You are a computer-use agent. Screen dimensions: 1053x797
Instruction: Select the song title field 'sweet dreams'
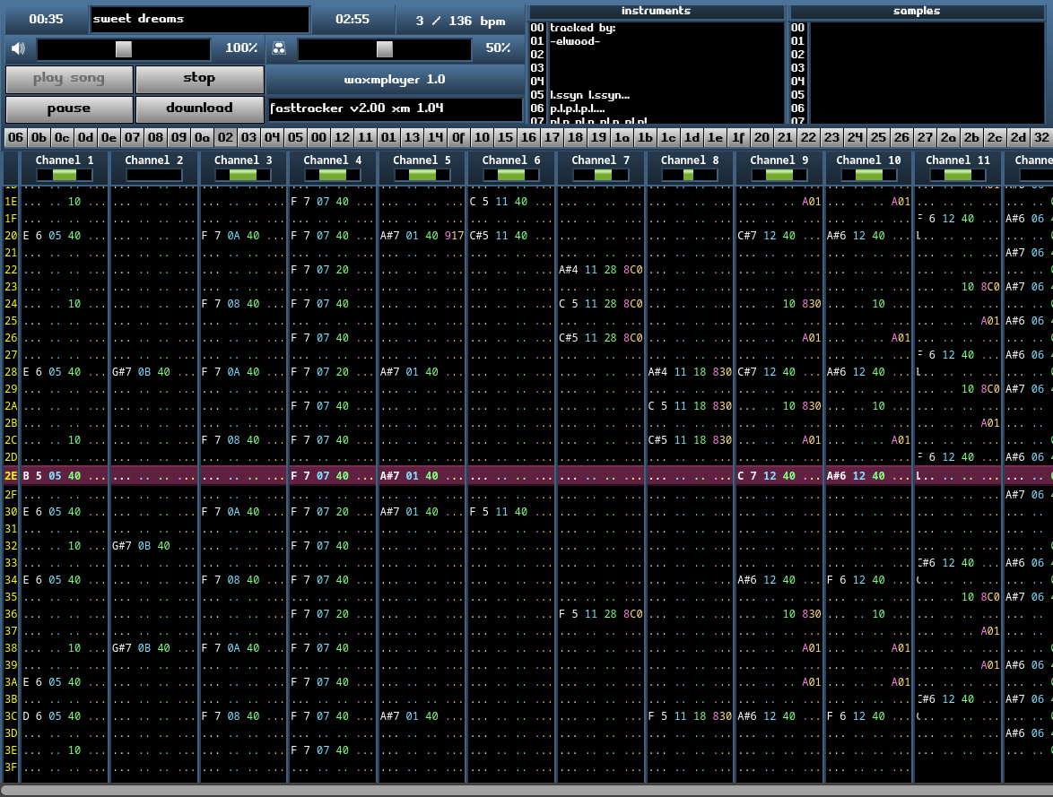pyautogui.click(x=200, y=20)
